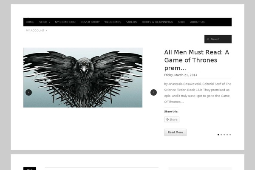Select the fourth slider pagination dot
Image resolution: width=255 pixels, height=170 pixels.
point(227,135)
